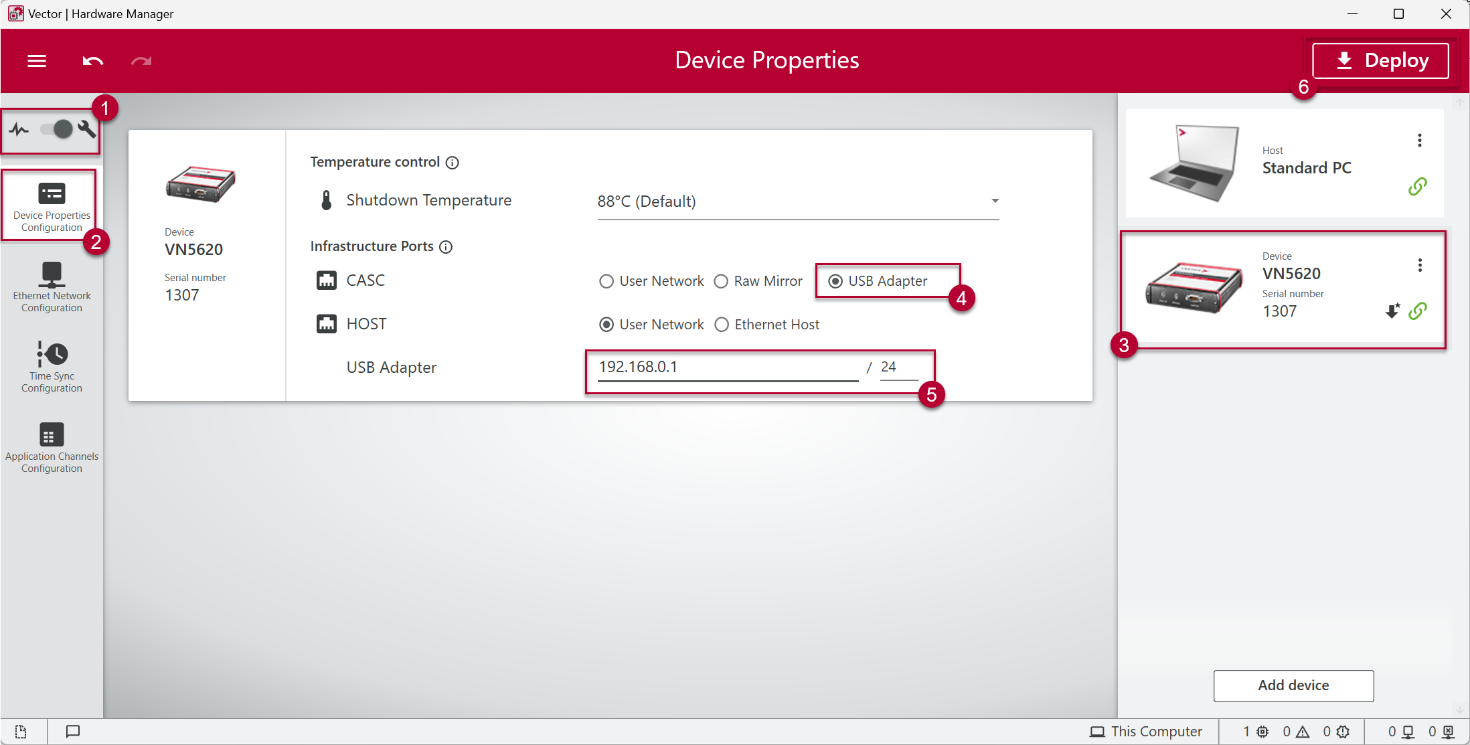The width and height of the screenshot is (1470, 745).
Task: Select Raw Mirror for CASC port
Action: click(x=721, y=281)
